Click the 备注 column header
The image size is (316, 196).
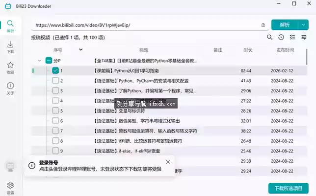coord(218,50)
